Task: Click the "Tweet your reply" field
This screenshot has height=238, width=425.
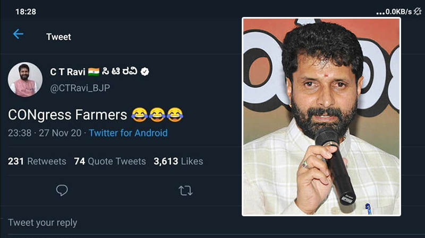Action: (x=42, y=223)
